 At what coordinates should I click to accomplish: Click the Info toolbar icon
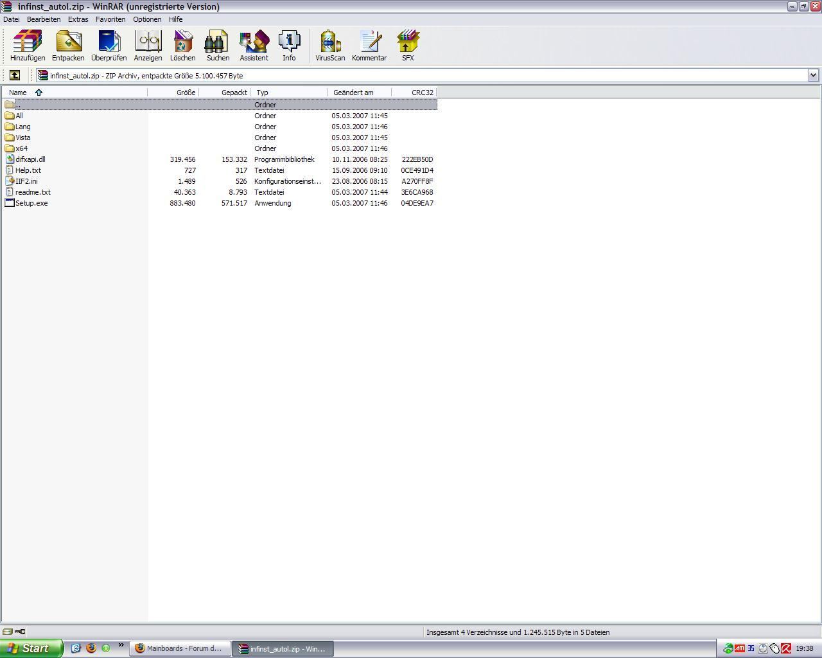point(289,45)
